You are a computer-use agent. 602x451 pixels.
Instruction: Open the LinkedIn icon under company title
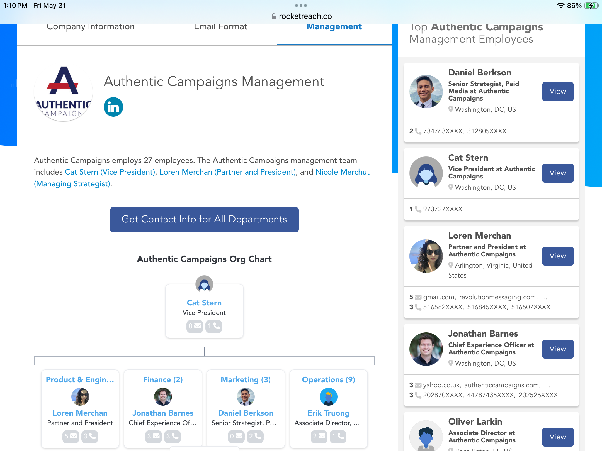113,107
